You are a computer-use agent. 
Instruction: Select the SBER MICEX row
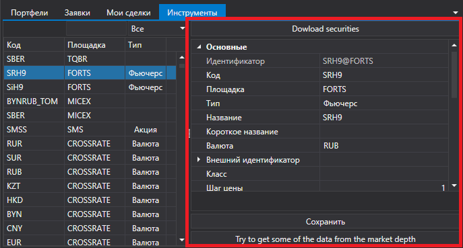point(90,116)
